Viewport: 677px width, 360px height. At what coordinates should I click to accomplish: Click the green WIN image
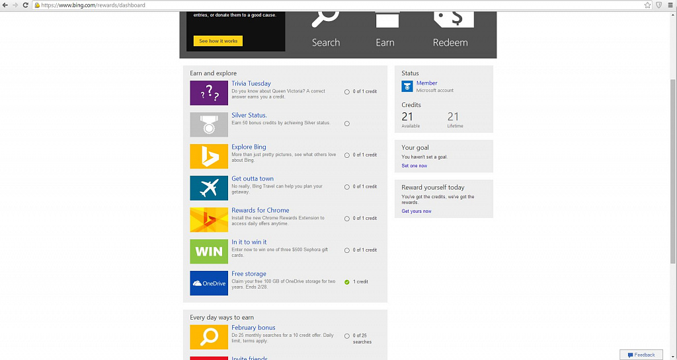[209, 252]
